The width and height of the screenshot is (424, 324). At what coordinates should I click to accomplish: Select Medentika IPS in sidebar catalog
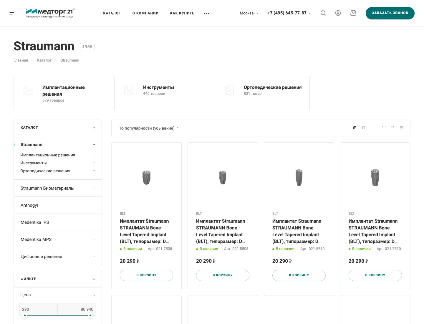coord(35,222)
